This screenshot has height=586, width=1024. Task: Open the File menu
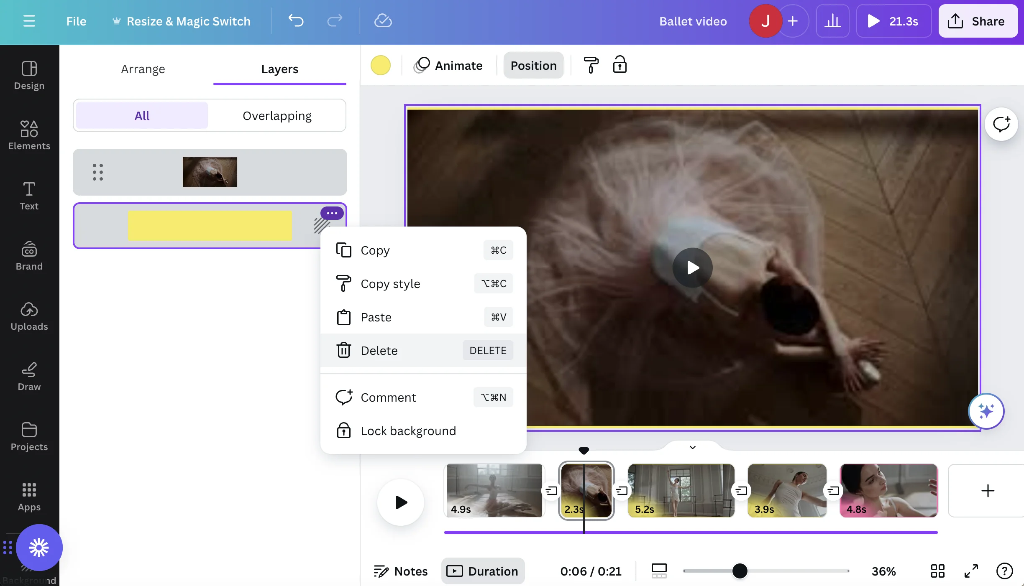76,21
